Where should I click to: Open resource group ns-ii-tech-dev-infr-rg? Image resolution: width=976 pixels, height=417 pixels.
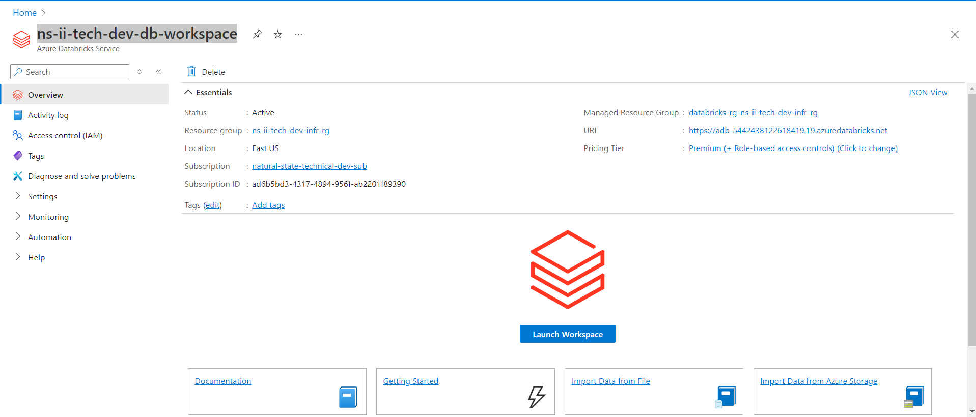[x=291, y=131]
